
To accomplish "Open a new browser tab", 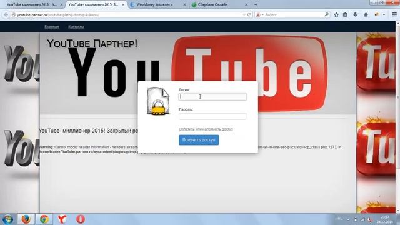I will point(256,4).
